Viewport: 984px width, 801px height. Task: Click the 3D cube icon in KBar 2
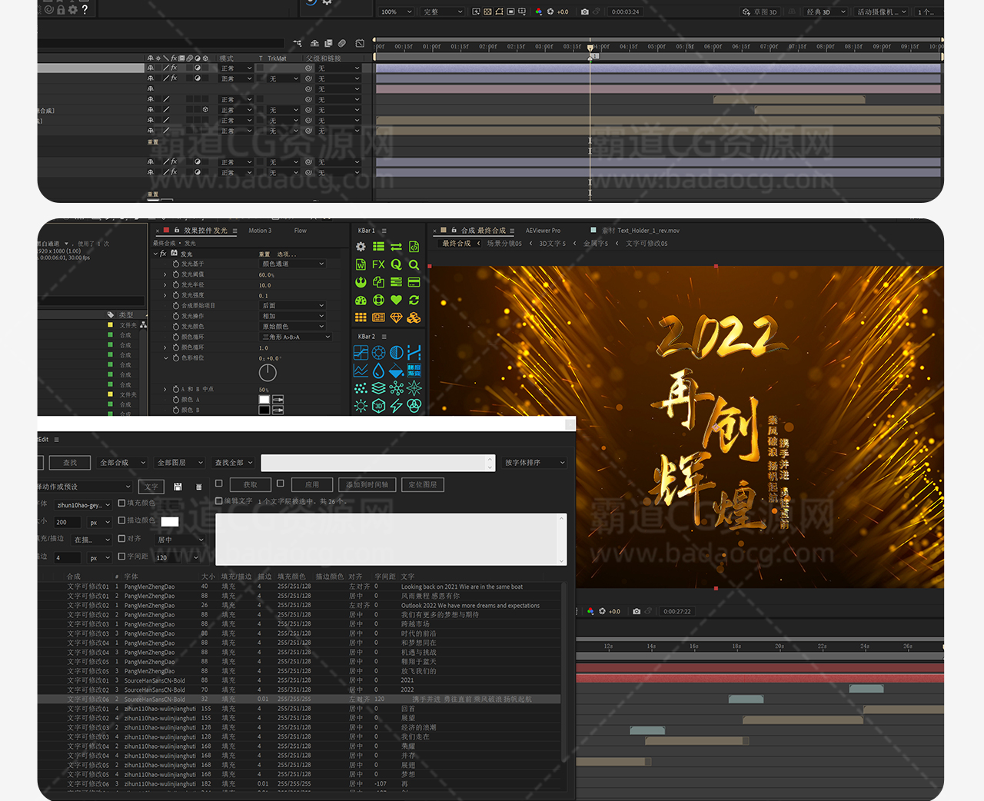click(x=378, y=406)
